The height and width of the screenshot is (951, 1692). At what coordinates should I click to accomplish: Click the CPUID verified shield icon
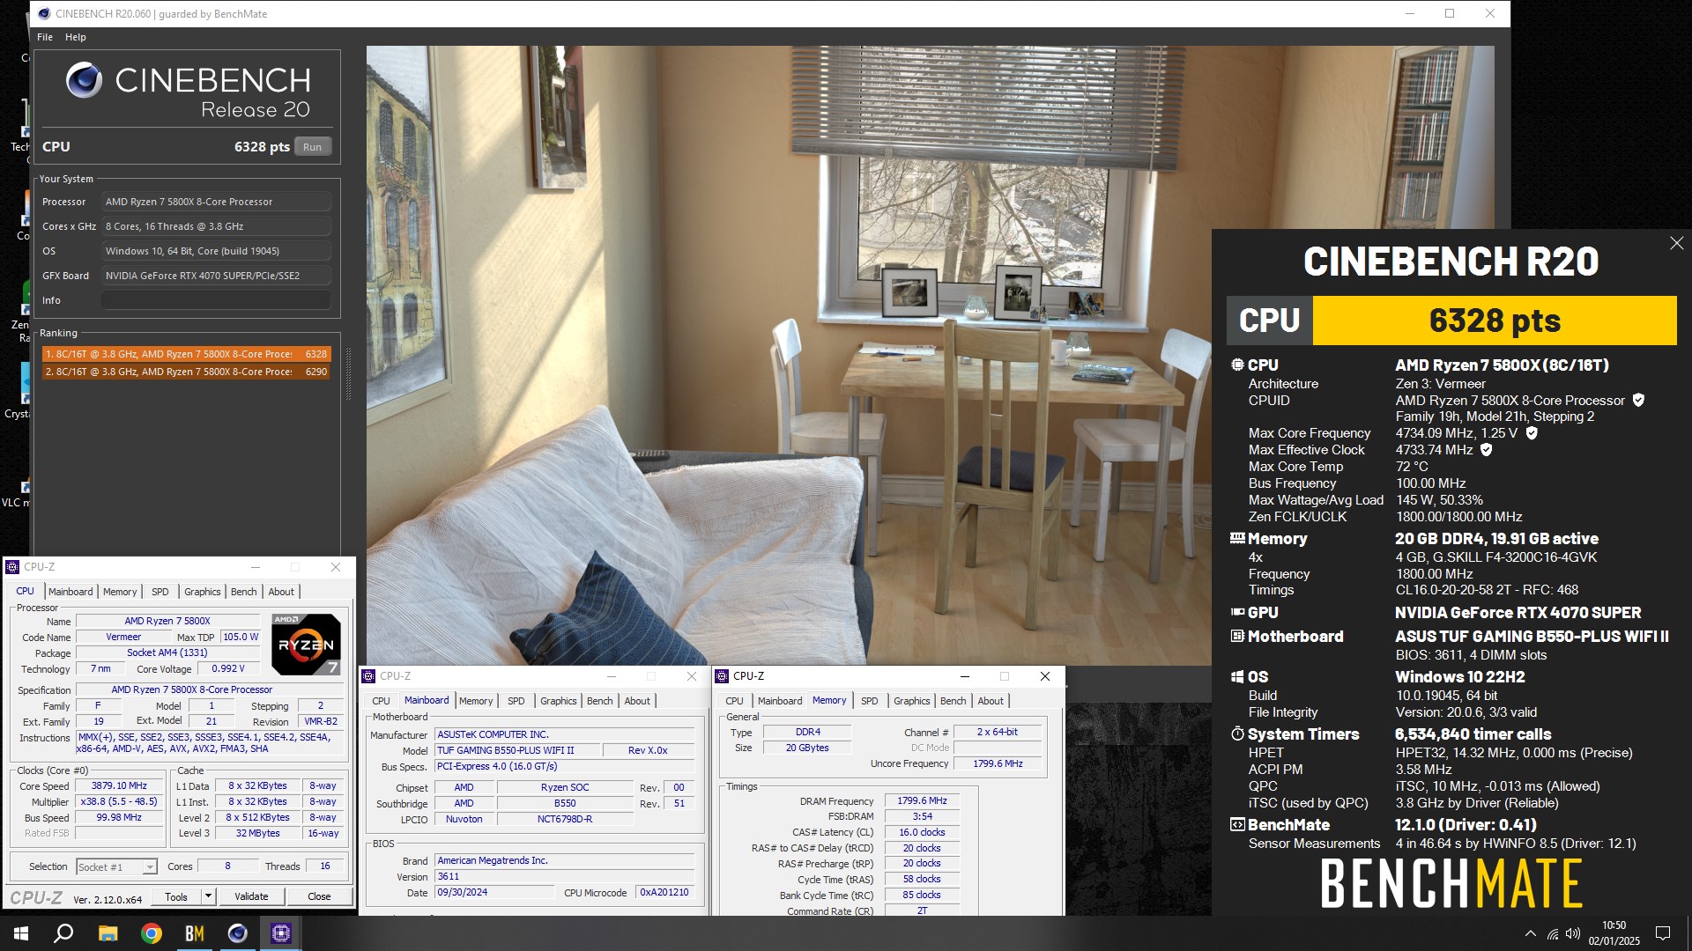[x=1638, y=400]
